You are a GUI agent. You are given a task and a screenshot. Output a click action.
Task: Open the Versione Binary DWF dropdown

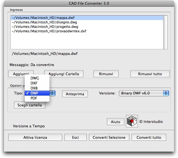pyautogui.click(x=144, y=93)
